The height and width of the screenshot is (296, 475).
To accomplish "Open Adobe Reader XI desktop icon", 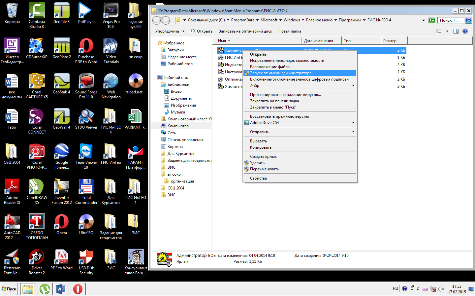I will [x=12, y=191].
